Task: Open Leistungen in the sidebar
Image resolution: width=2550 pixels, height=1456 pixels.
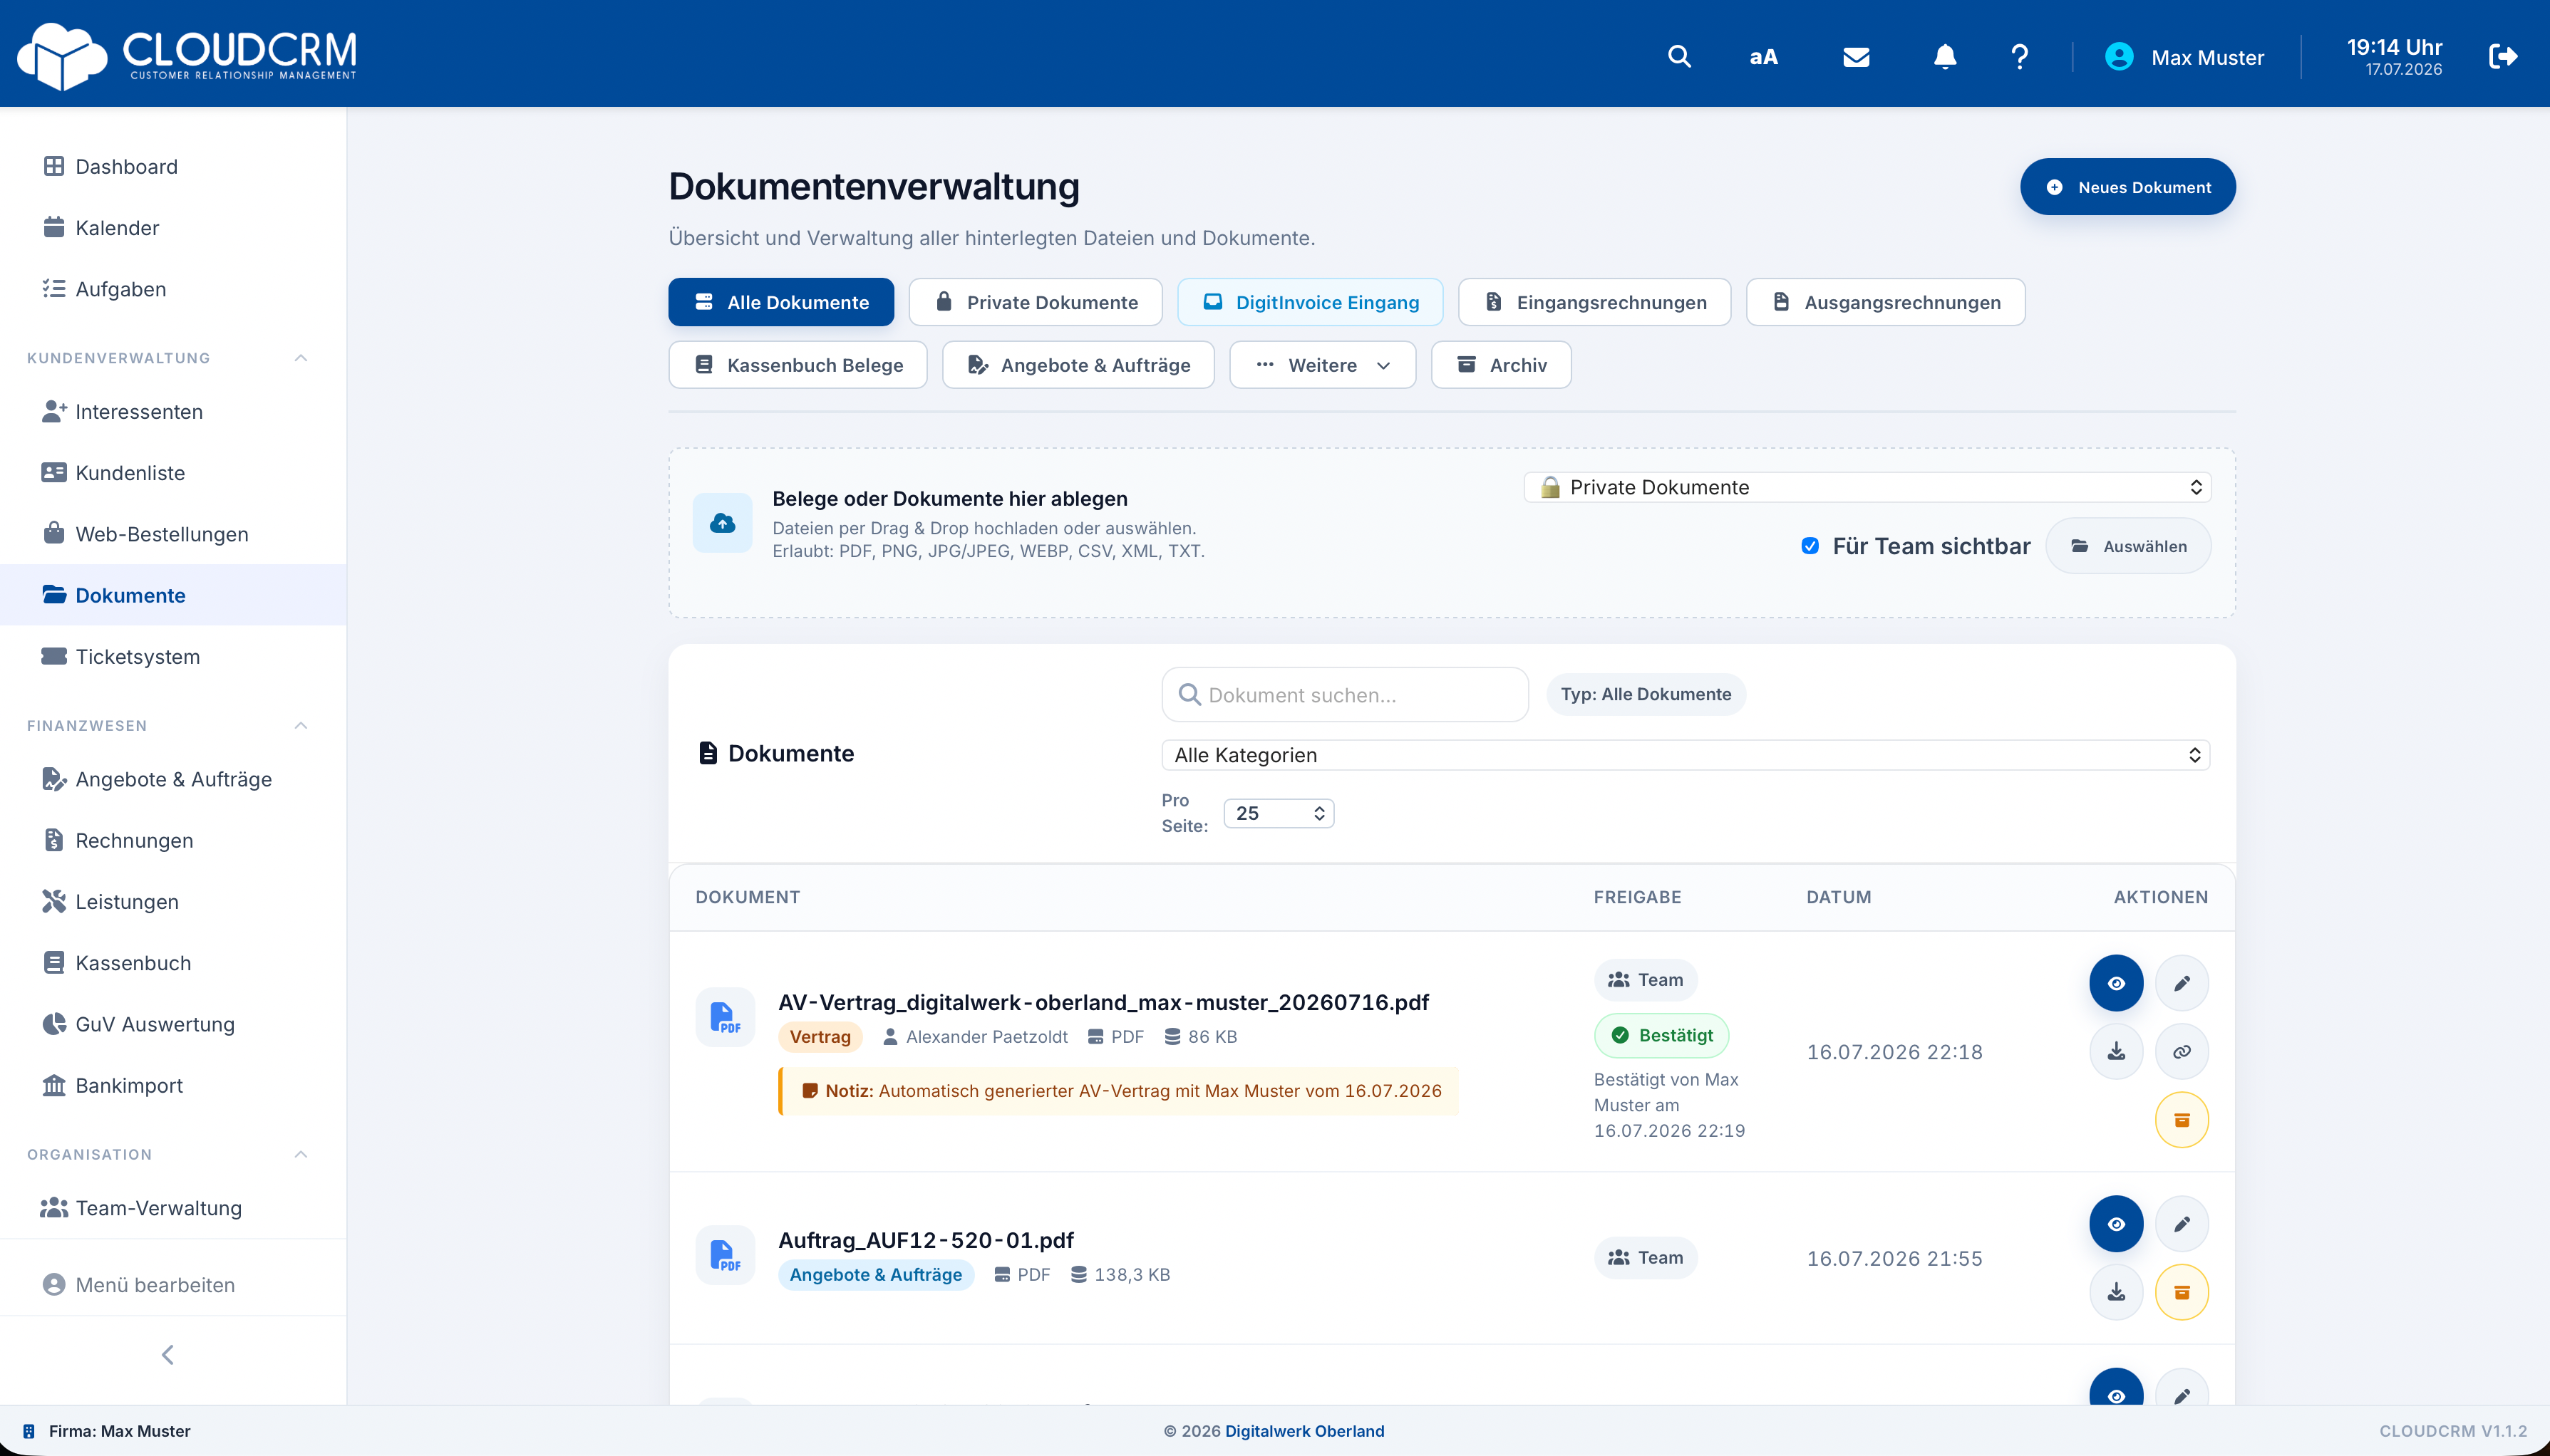Action: click(173, 902)
